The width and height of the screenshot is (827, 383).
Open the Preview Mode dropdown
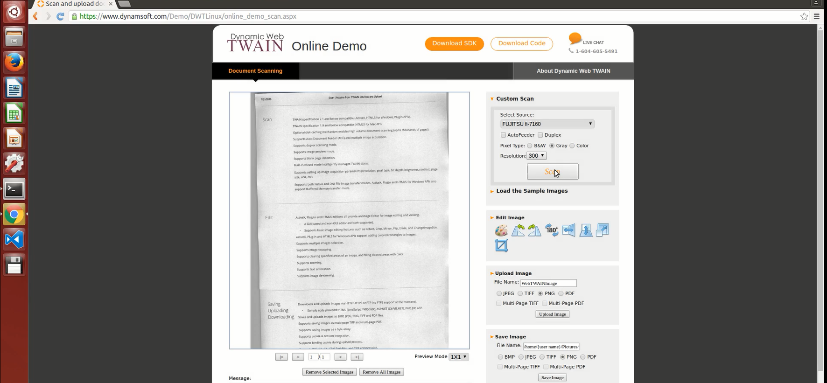[x=458, y=357]
